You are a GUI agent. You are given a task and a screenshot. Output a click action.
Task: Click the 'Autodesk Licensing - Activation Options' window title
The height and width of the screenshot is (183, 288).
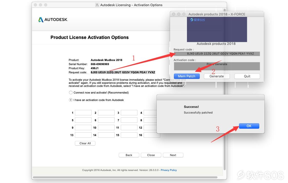coord(131,5)
